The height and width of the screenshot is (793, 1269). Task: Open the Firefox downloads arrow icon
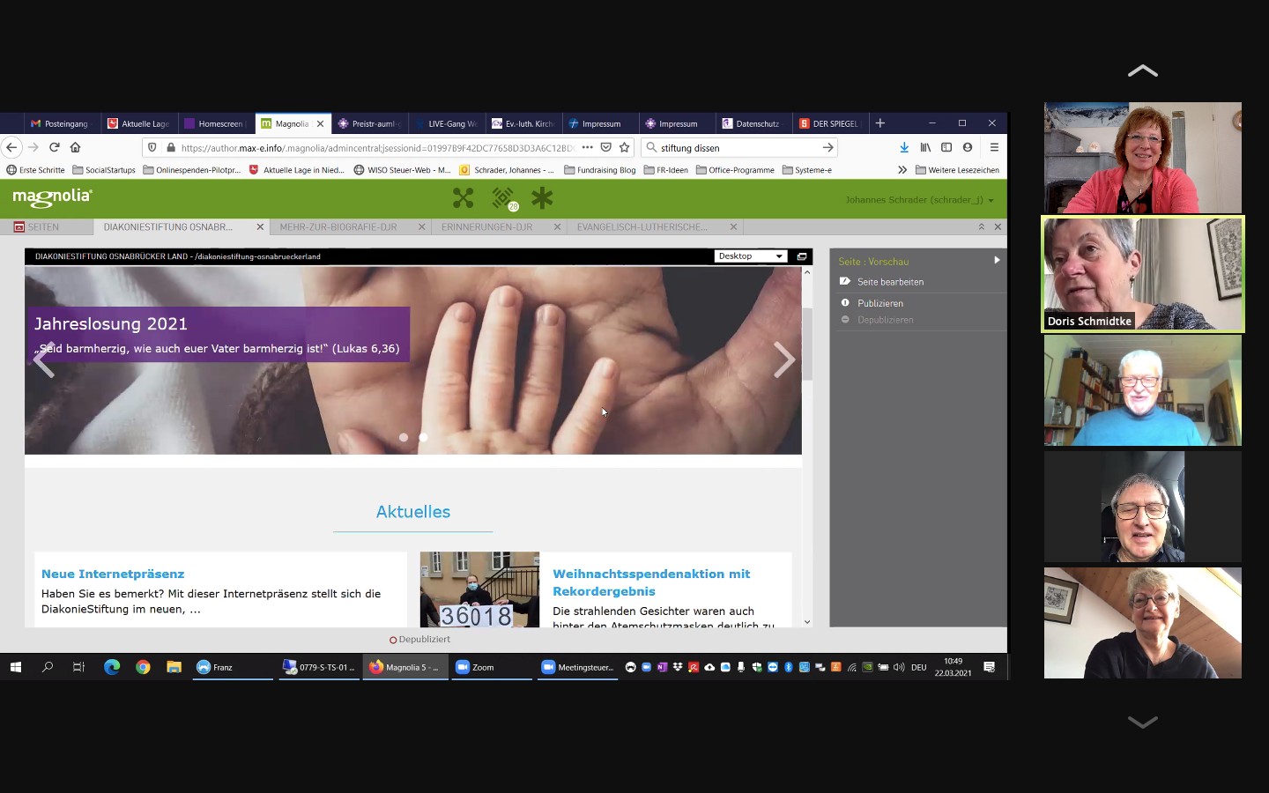click(x=904, y=147)
